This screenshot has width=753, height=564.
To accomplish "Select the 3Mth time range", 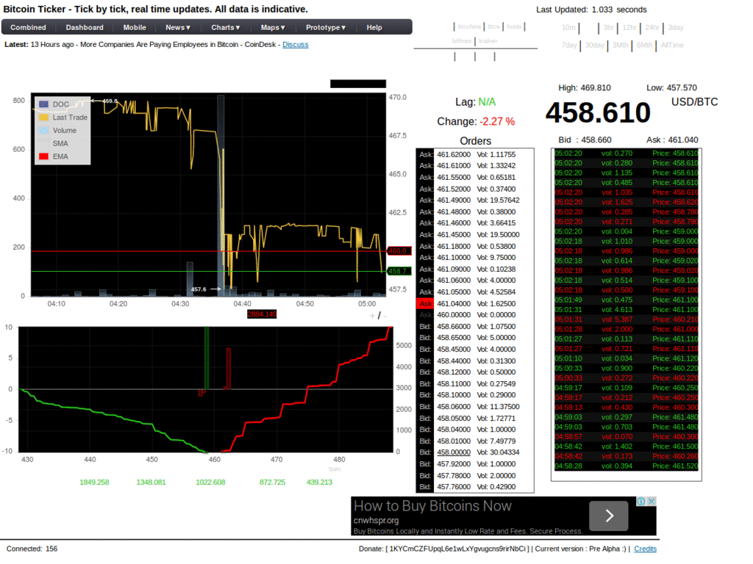I will coord(620,45).
